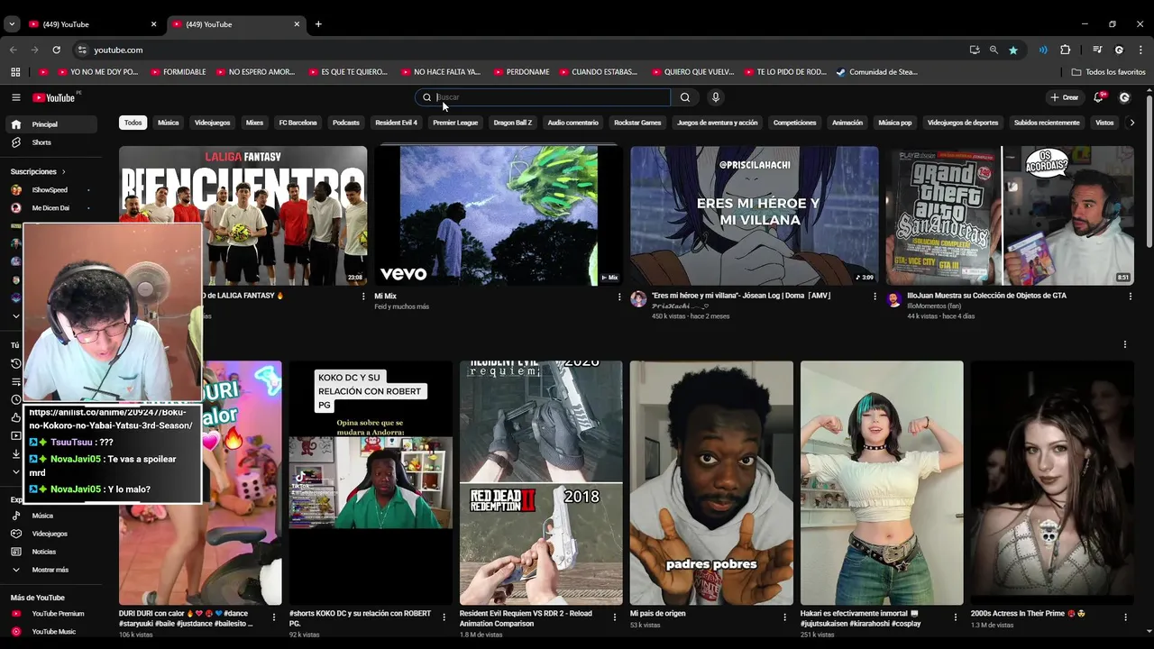Open the Eres mi héroe y mi villana thumbnail
The image size is (1154, 649).
754,215
